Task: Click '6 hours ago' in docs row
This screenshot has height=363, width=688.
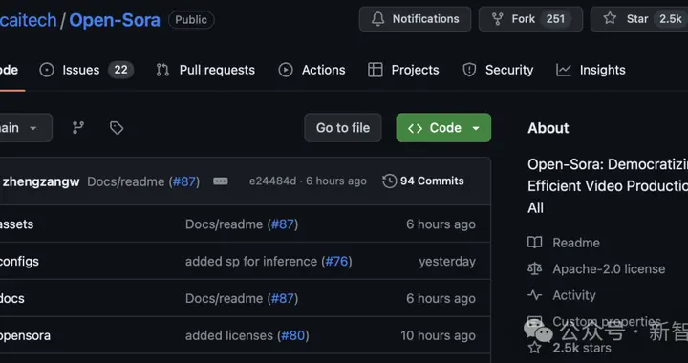Action: 441,299
